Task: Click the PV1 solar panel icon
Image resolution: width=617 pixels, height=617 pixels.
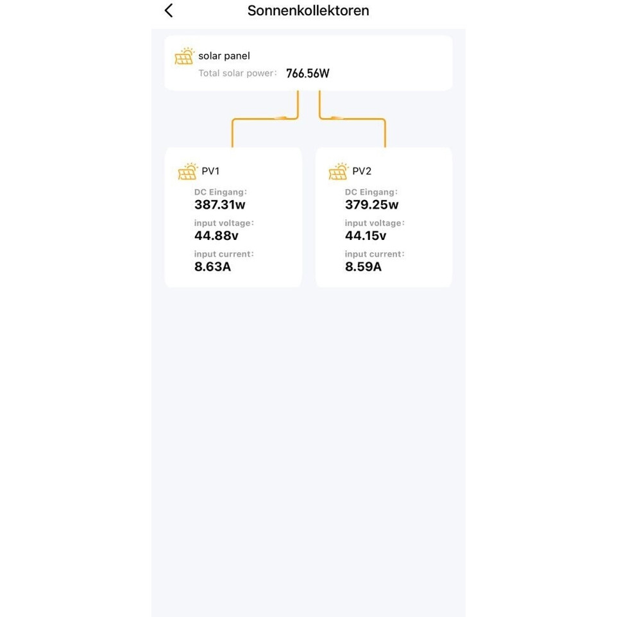Action: pos(188,171)
